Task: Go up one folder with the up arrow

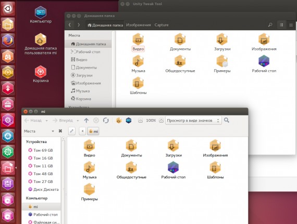Action: pos(86,120)
